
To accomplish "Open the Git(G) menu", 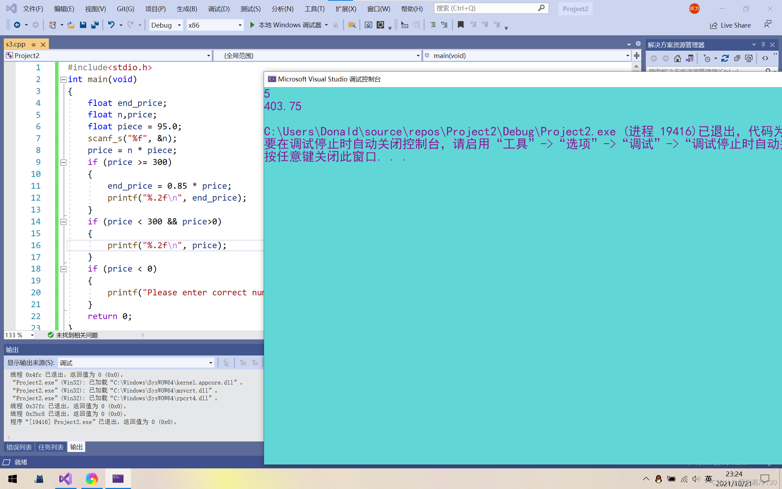I will tap(125, 9).
